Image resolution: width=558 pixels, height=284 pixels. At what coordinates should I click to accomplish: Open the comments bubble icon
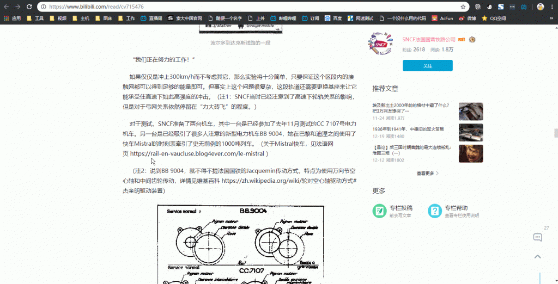coord(537,237)
